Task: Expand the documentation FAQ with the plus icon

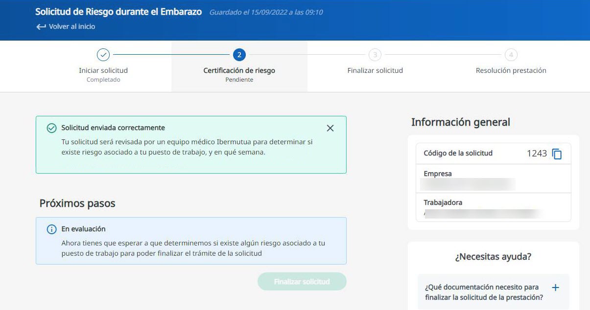Action: click(555, 288)
